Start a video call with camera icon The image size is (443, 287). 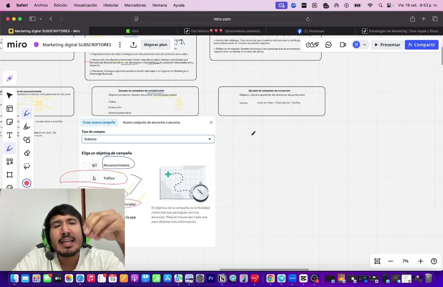(x=343, y=45)
